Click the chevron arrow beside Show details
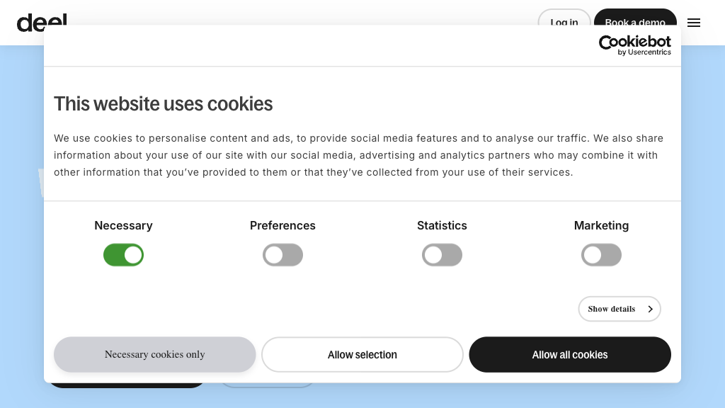 click(650, 309)
